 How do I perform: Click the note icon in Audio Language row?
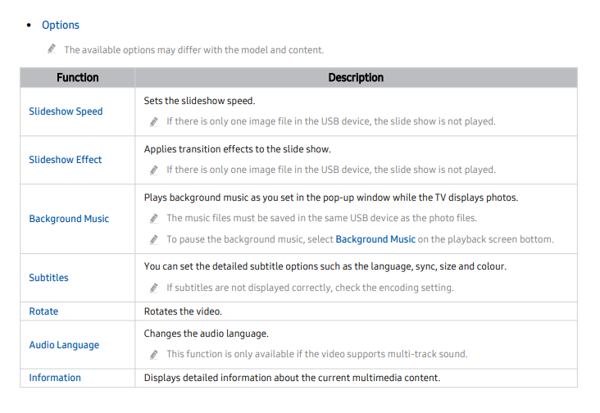(x=154, y=355)
